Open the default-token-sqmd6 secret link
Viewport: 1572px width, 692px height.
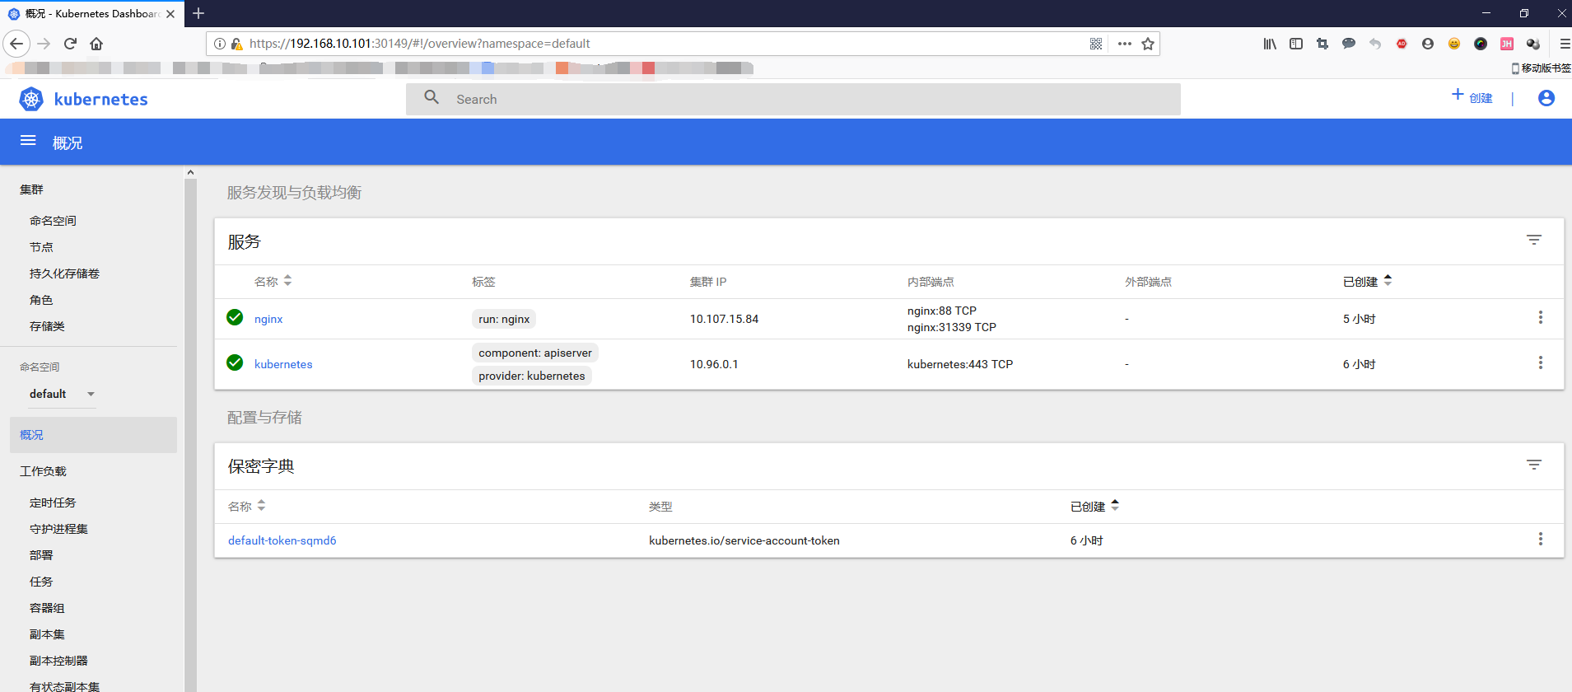282,540
